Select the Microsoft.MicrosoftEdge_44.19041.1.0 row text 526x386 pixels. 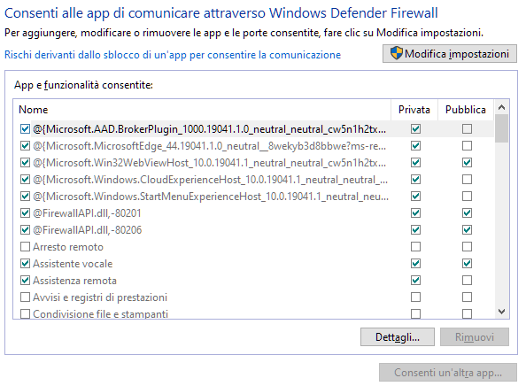coord(209,146)
